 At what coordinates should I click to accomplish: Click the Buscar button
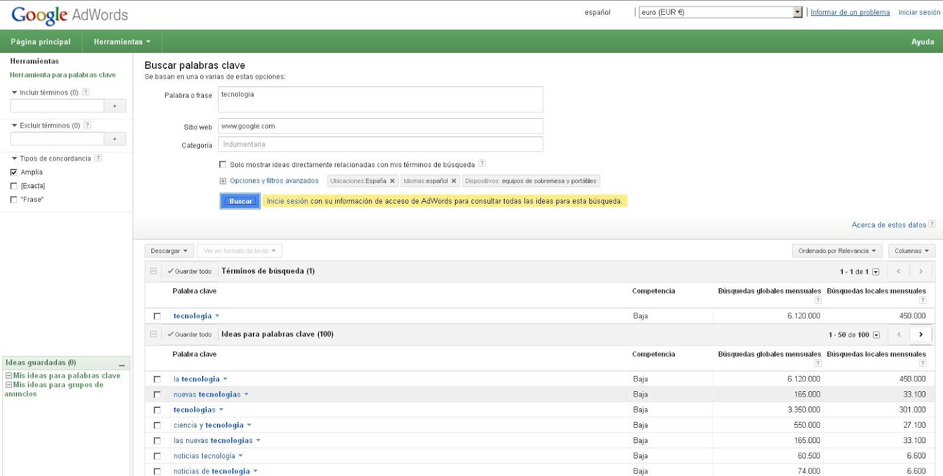(x=240, y=201)
